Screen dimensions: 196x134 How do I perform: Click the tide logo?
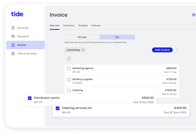pos(17,14)
